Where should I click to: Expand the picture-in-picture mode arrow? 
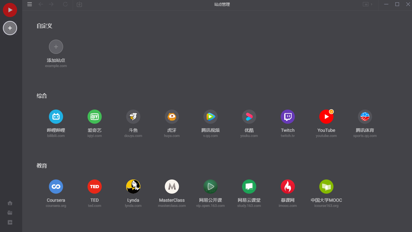click(372, 4)
